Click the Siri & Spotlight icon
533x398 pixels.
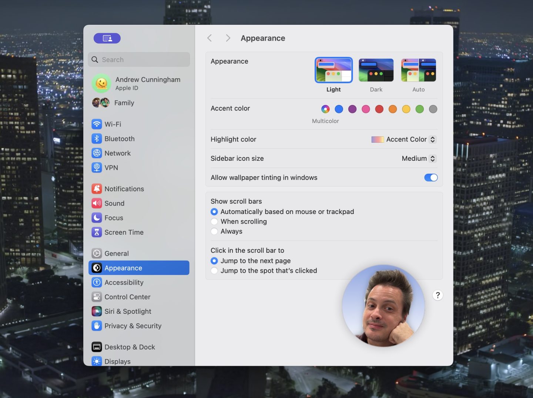[x=97, y=311]
